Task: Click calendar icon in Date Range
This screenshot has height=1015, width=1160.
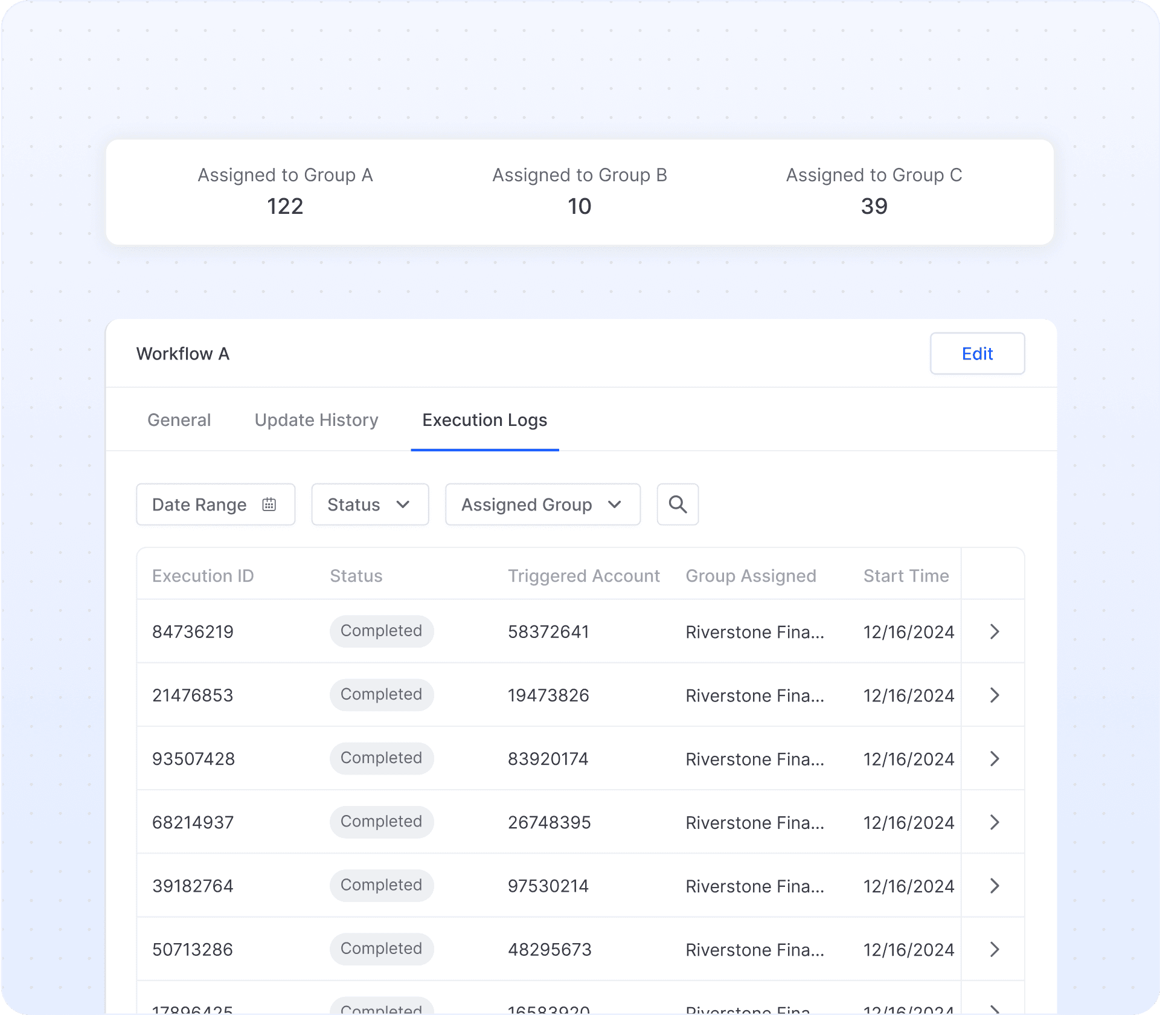Action: [x=269, y=504]
